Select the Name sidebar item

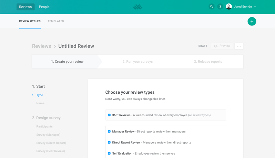tap(40, 103)
